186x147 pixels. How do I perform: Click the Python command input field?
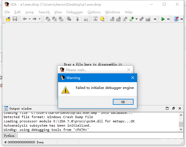point(100,136)
